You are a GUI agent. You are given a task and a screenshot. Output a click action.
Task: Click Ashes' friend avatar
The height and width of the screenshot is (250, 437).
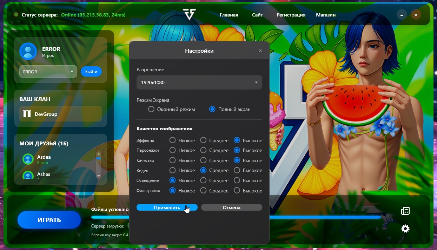click(x=28, y=176)
